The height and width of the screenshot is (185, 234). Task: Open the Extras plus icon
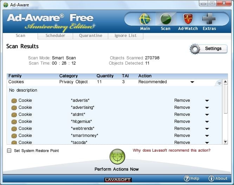(209, 19)
